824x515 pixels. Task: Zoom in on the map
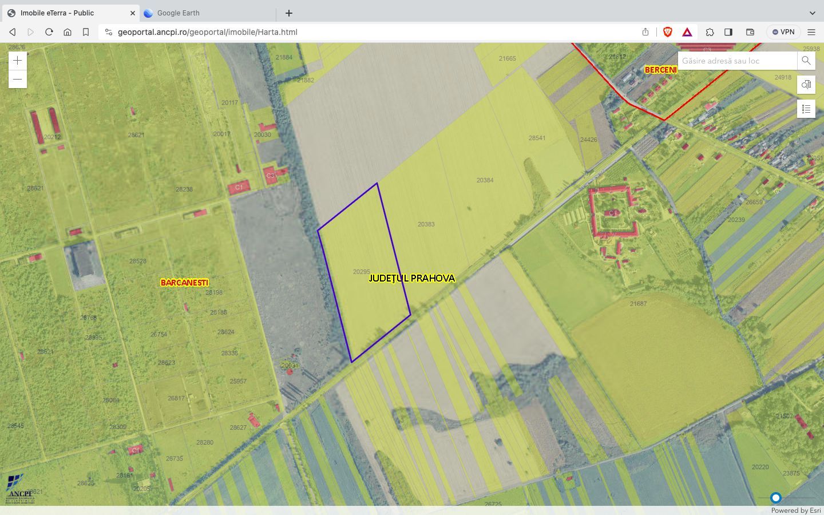18,61
